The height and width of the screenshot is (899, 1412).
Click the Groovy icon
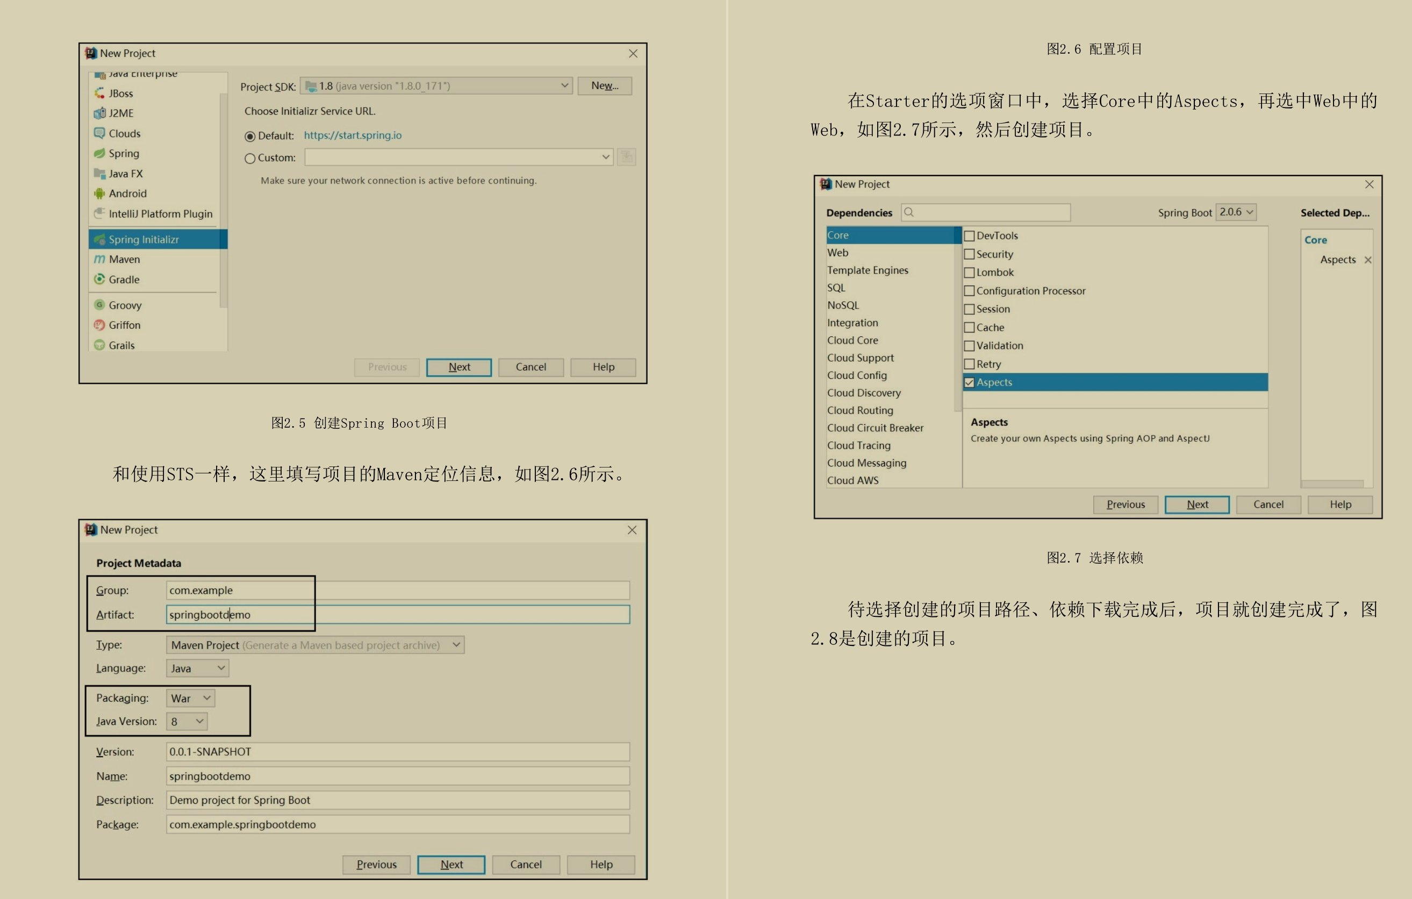tap(99, 305)
